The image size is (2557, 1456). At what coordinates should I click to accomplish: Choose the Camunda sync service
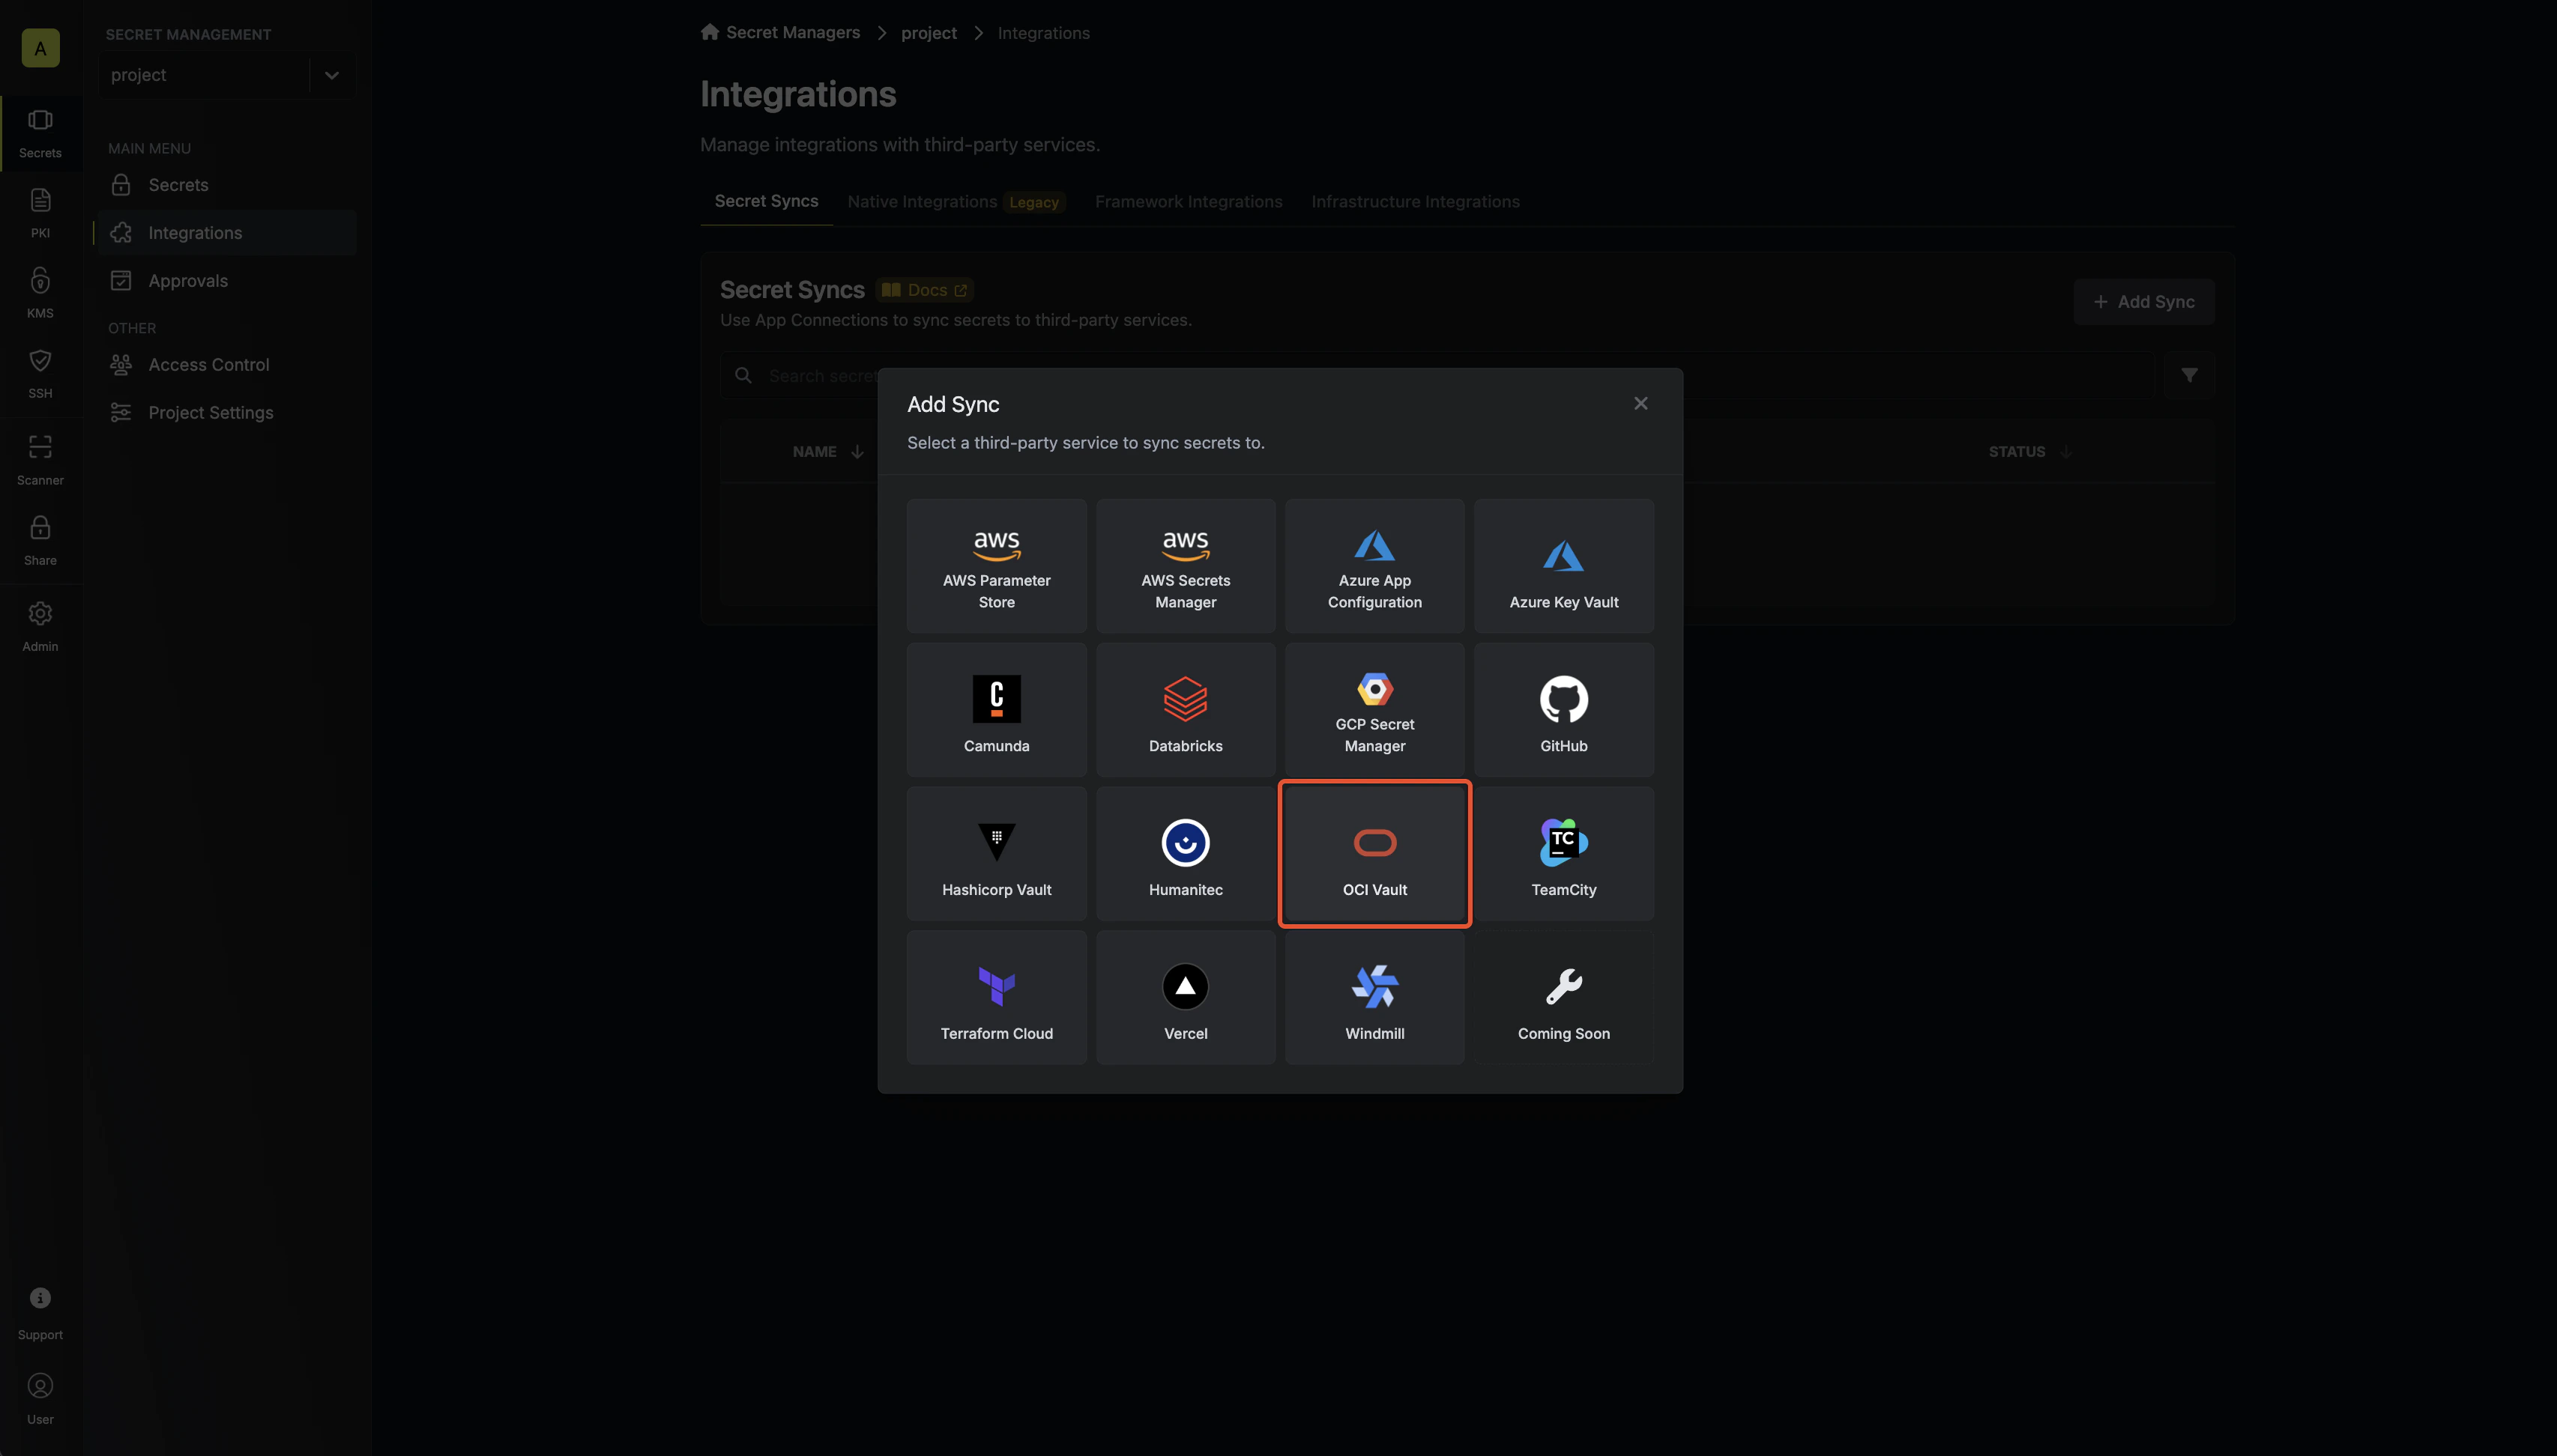pos(997,710)
